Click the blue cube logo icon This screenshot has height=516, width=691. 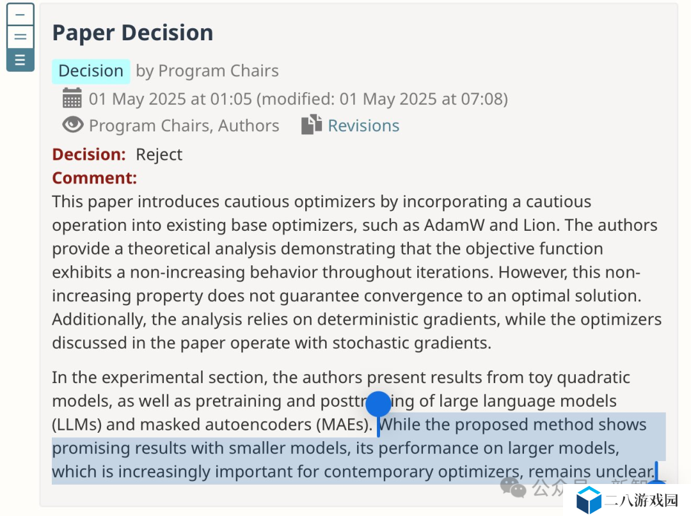[589, 500]
